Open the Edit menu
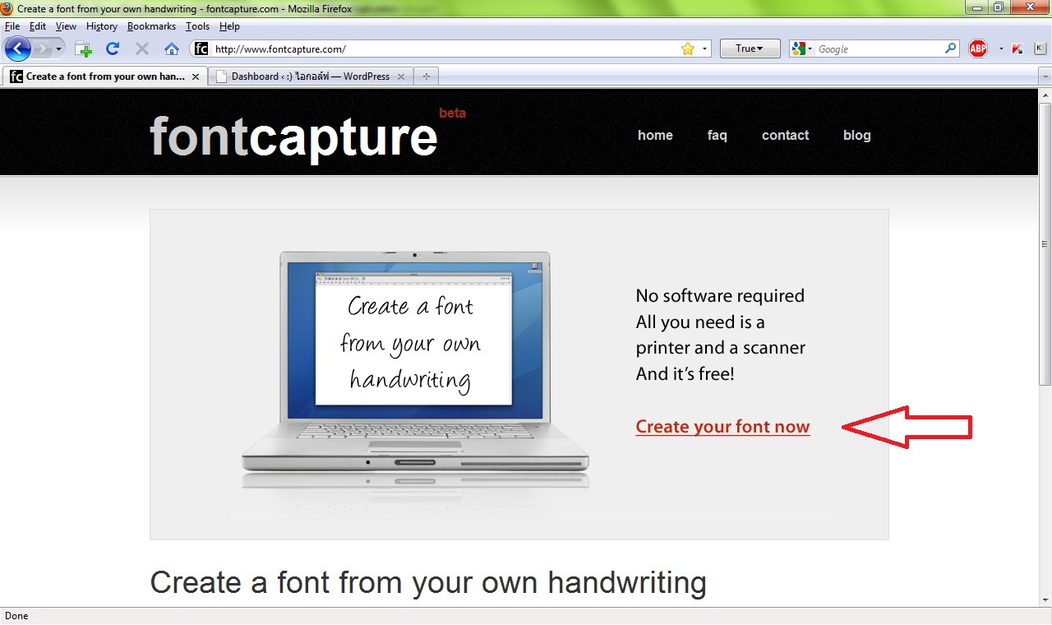The width and height of the screenshot is (1052, 625). [38, 26]
